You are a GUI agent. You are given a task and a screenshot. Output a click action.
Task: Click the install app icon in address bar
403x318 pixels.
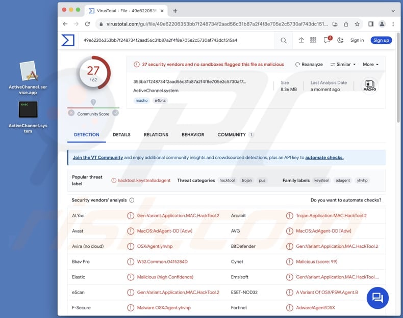point(335,24)
